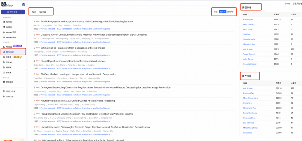This screenshot has height=141, width=302.
Task: Open Fixing Background Misclassification in Few-Shot paper
Action: tap(87, 114)
